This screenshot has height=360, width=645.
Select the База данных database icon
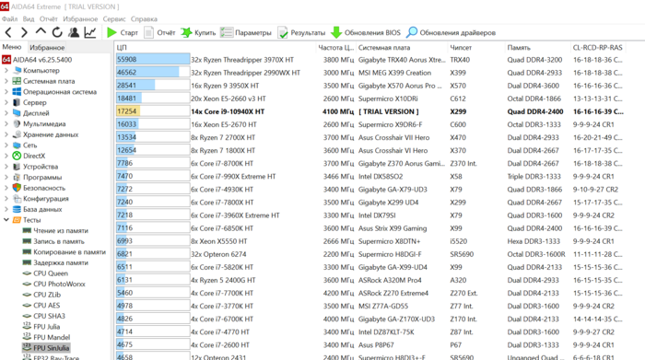pyautogui.click(x=17, y=209)
